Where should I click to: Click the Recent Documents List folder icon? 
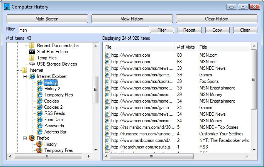[x=32, y=46]
